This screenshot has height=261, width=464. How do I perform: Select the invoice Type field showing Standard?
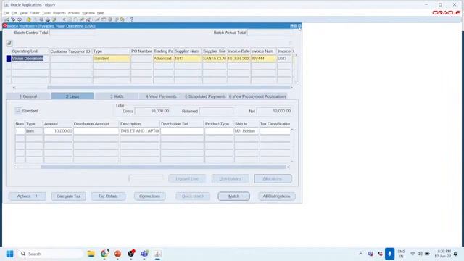(x=111, y=59)
